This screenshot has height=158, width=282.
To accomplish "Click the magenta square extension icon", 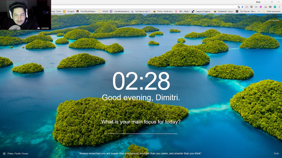I will (261, 7).
